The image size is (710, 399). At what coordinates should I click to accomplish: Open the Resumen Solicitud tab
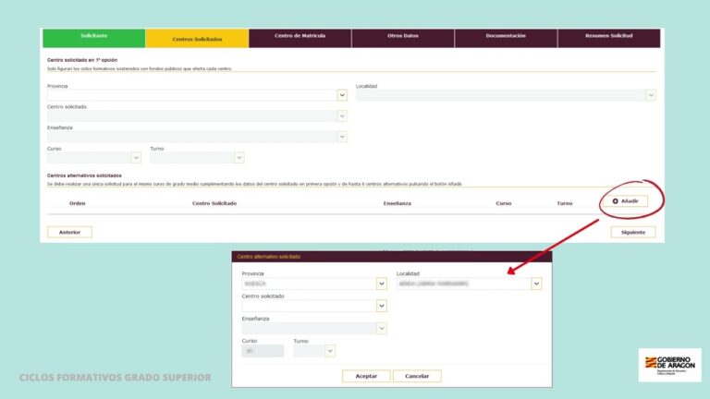pyautogui.click(x=609, y=38)
